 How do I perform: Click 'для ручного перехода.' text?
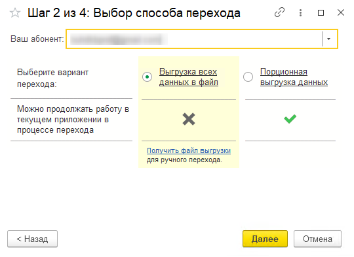[184, 160]
